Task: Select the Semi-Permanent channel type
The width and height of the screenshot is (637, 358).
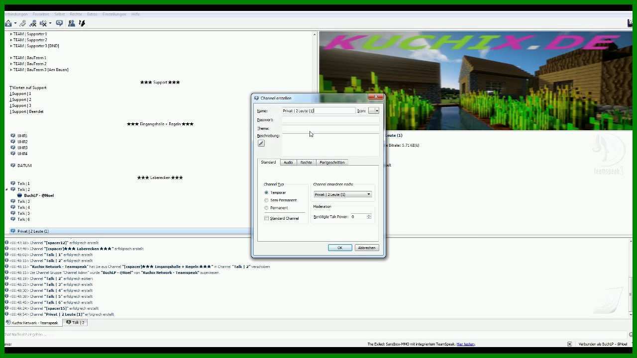Action: pos(266,200)
